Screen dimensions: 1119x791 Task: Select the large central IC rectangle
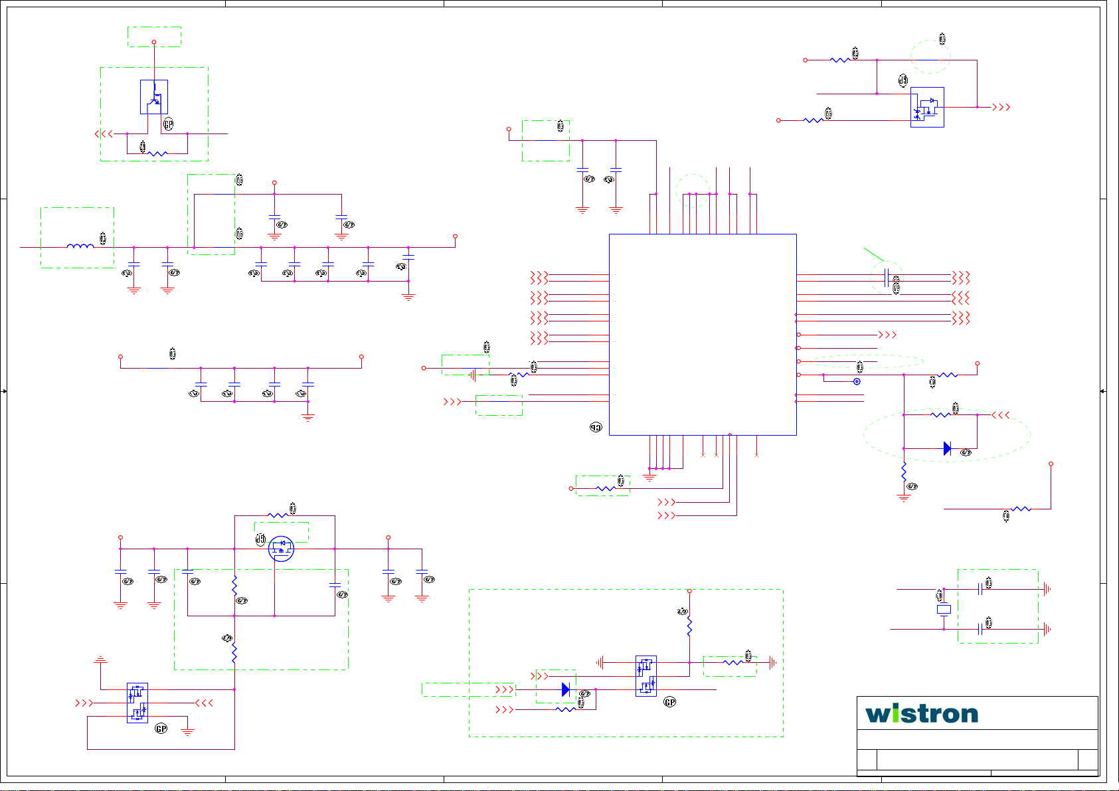point(703,335)
